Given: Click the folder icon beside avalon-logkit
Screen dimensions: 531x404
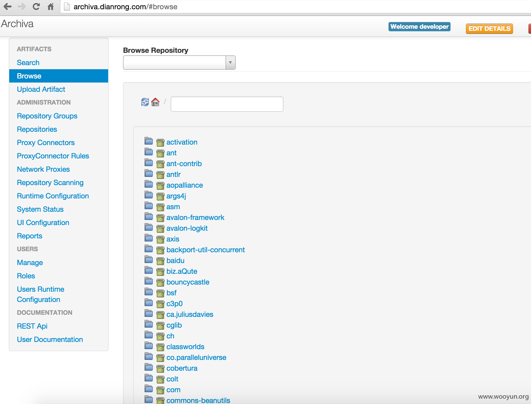Looking at the screenshot, I should (149, 227).
